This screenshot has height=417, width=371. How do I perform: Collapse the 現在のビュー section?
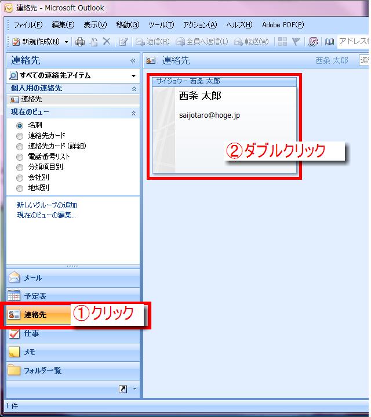(134, 113)
